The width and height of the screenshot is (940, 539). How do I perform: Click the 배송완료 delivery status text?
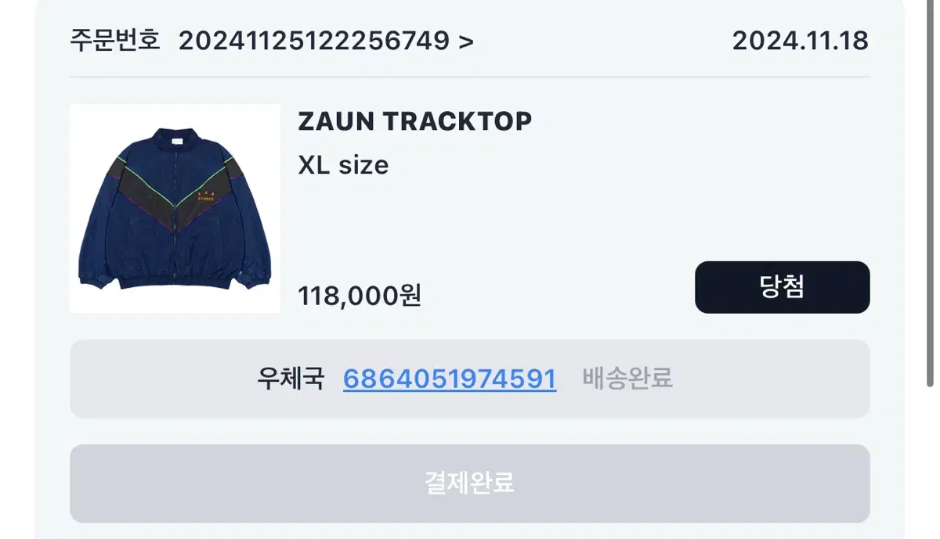tap(627, 379)
